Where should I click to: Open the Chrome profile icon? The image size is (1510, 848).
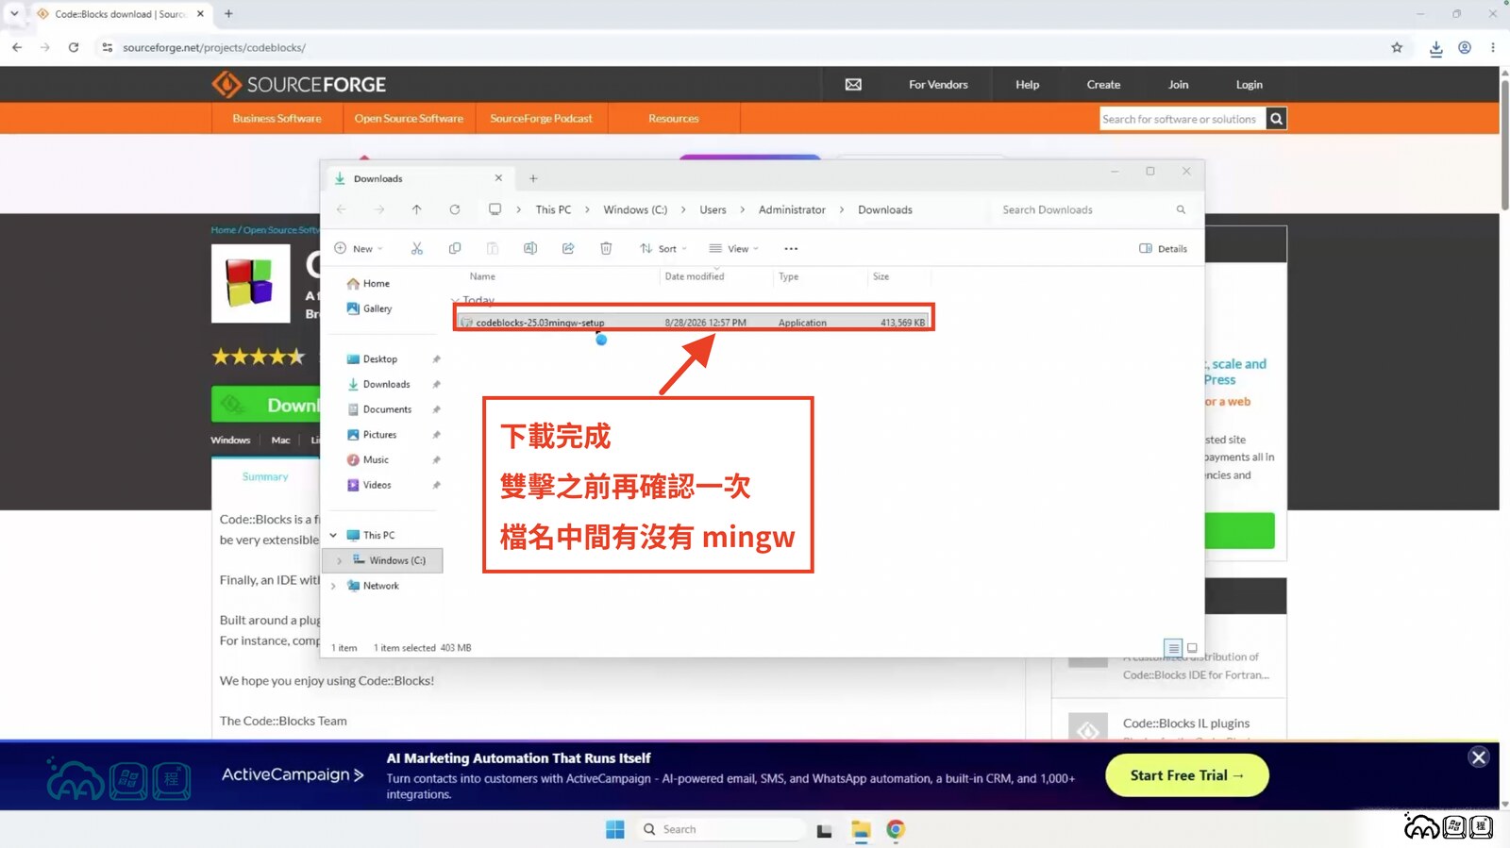pyautogui.click(x=1465, y=47)
